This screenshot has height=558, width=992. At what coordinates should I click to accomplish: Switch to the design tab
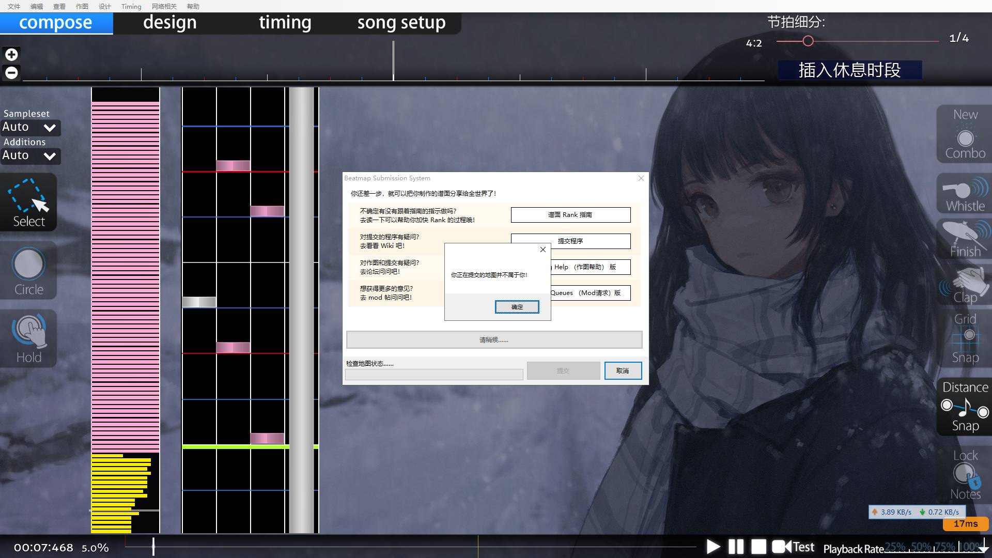170,23
